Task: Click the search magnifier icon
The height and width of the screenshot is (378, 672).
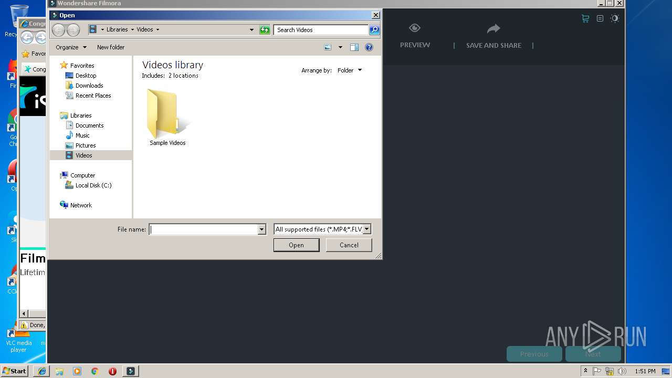Action: coord(374,30)
